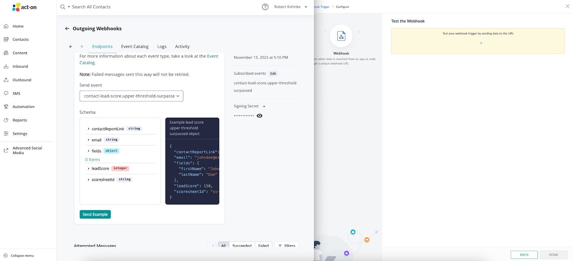The height and width of the screenshot is (261, 573).
Task: Click the 'object' type badge
Action: tap(111, 151)
